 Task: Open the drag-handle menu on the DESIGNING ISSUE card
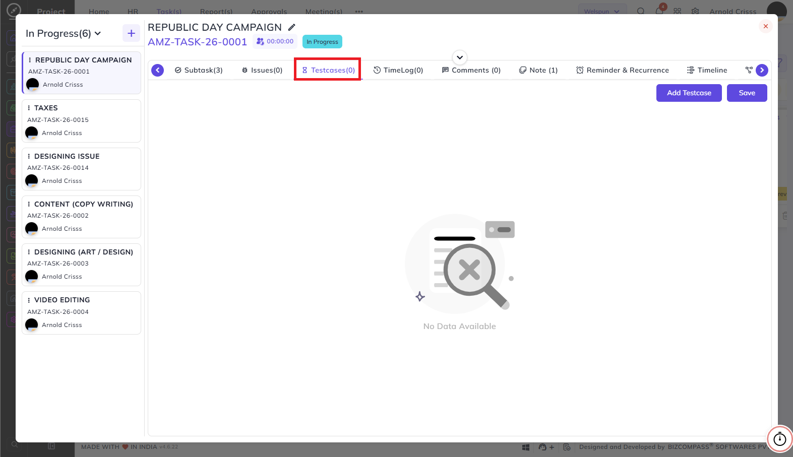pos(29,156)
